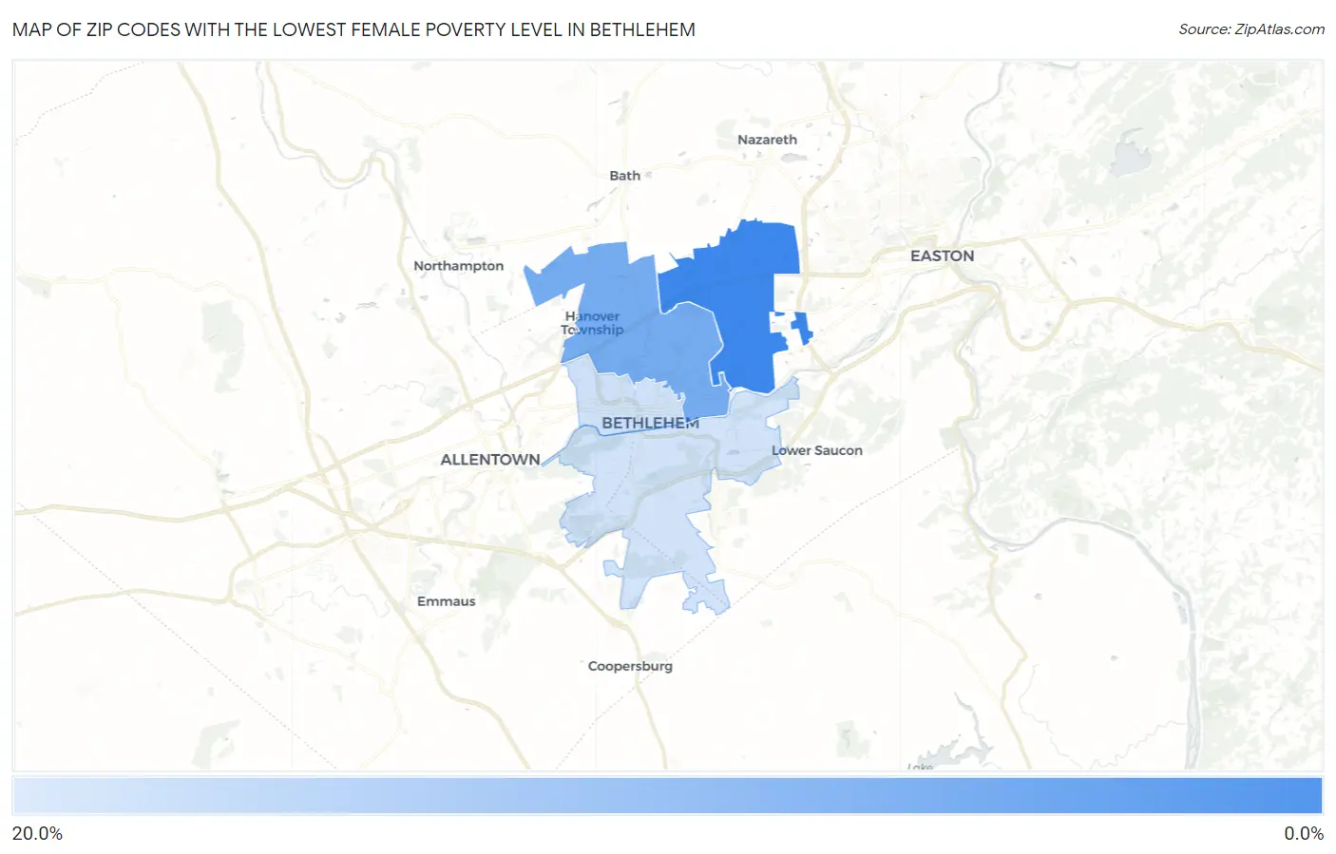This screenshot has height=854, width=1336.
Task: Click the 0.0% legend label
Action: [x=1304, y=833]
